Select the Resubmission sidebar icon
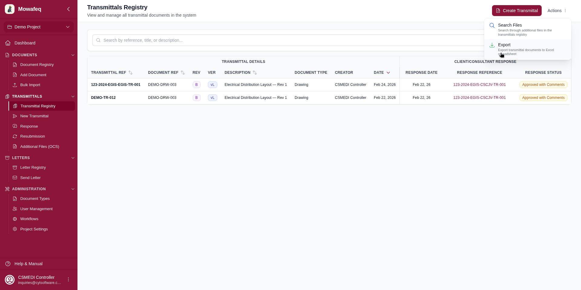The height and width of the screenshot is (290, 581). coord(15,136)
